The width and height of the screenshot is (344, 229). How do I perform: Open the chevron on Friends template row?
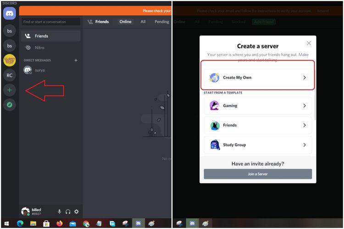click(305, 125)
